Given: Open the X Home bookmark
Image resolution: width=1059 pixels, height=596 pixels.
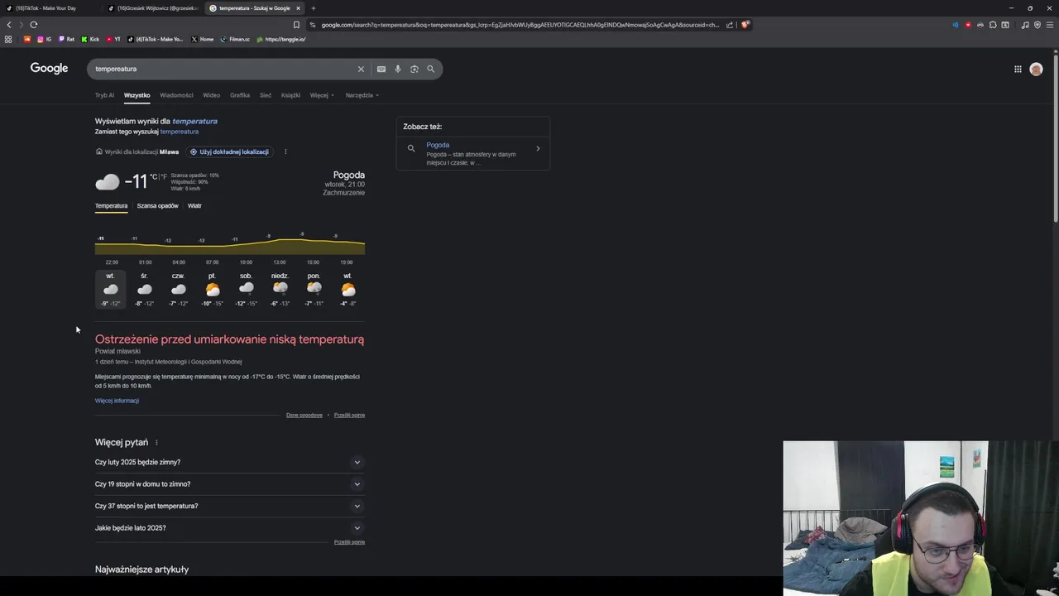Looking at the screenshot, I should click(202, 39).
